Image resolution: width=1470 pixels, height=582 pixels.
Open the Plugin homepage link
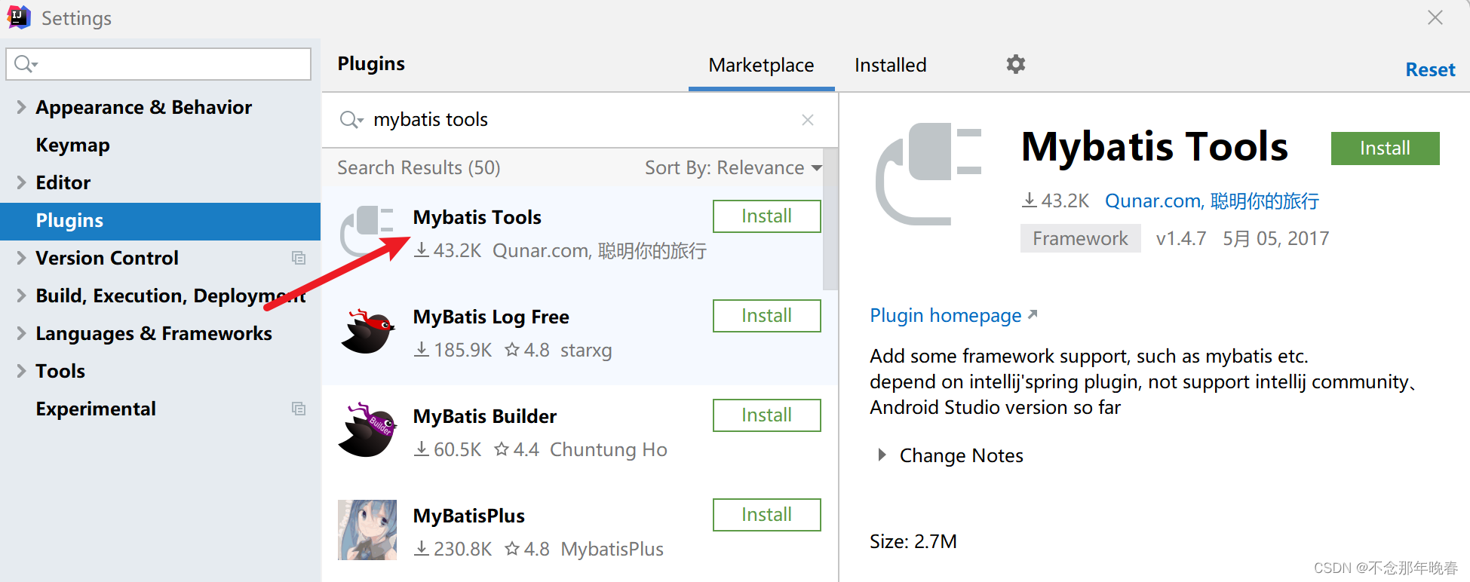[x=953, y=315]
